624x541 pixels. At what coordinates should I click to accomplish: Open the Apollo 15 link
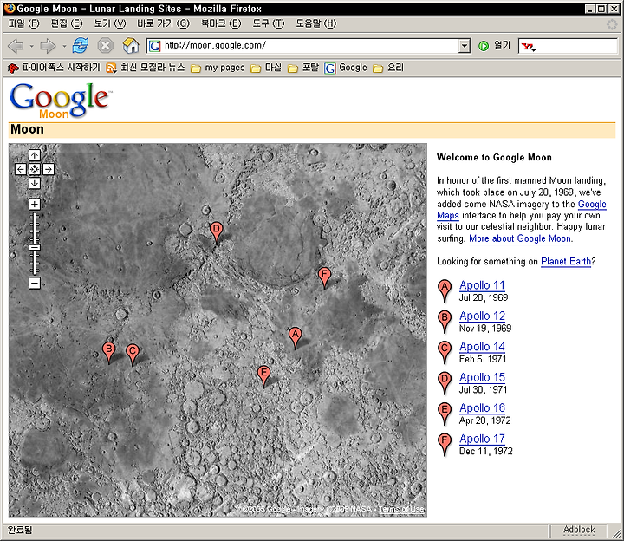tap(483, 377)
